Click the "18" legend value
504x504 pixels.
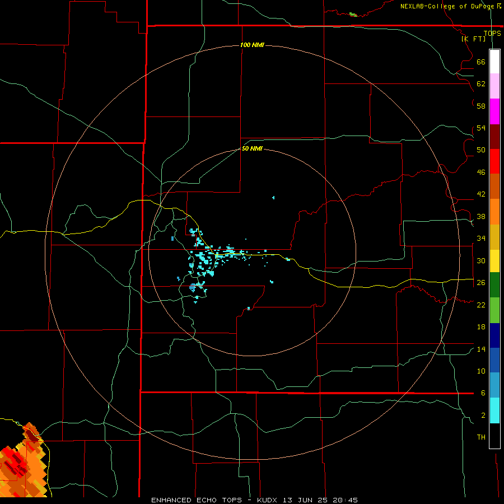coord(481,327)
